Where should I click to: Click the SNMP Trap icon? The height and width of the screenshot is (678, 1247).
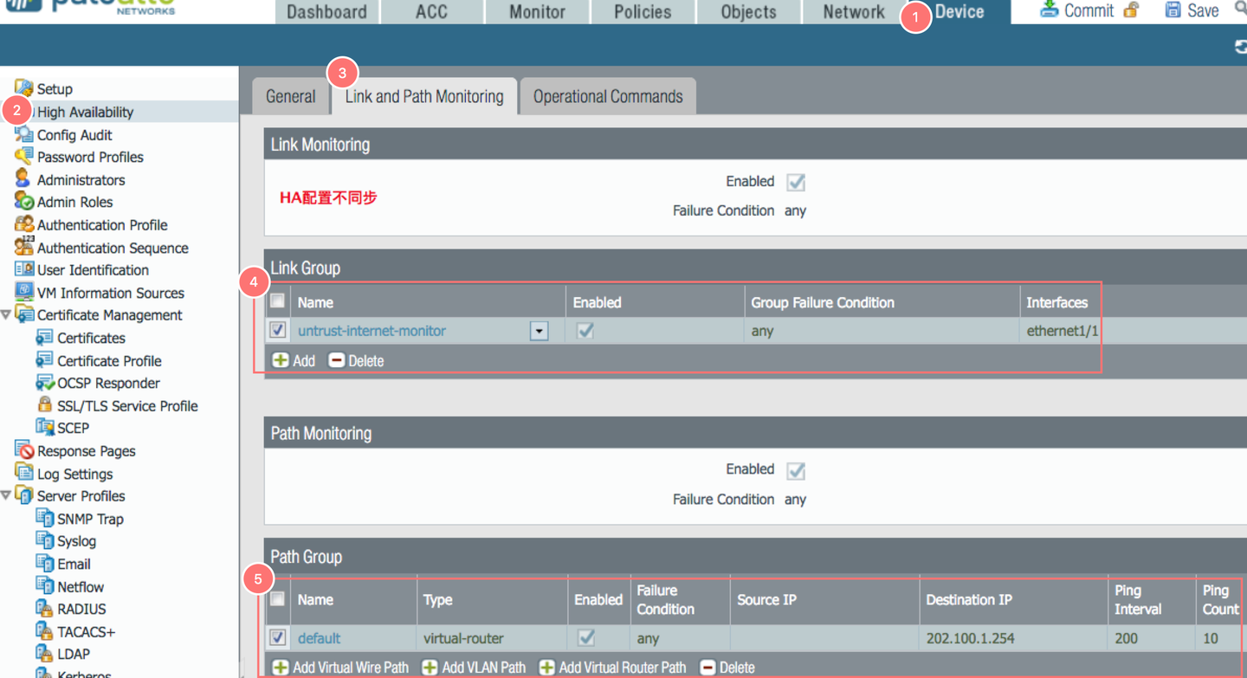pos(45,518)
